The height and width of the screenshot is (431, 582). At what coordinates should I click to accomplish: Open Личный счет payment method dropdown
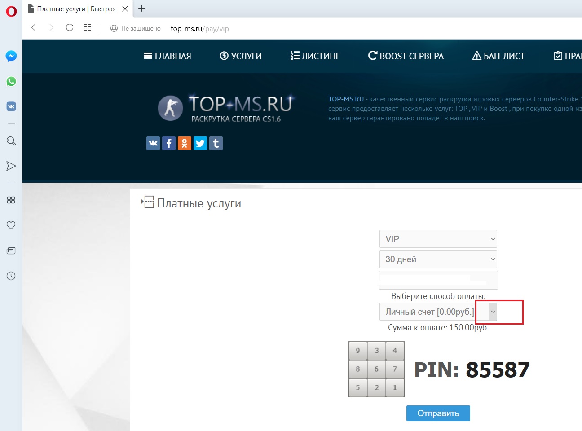point(438,312)
